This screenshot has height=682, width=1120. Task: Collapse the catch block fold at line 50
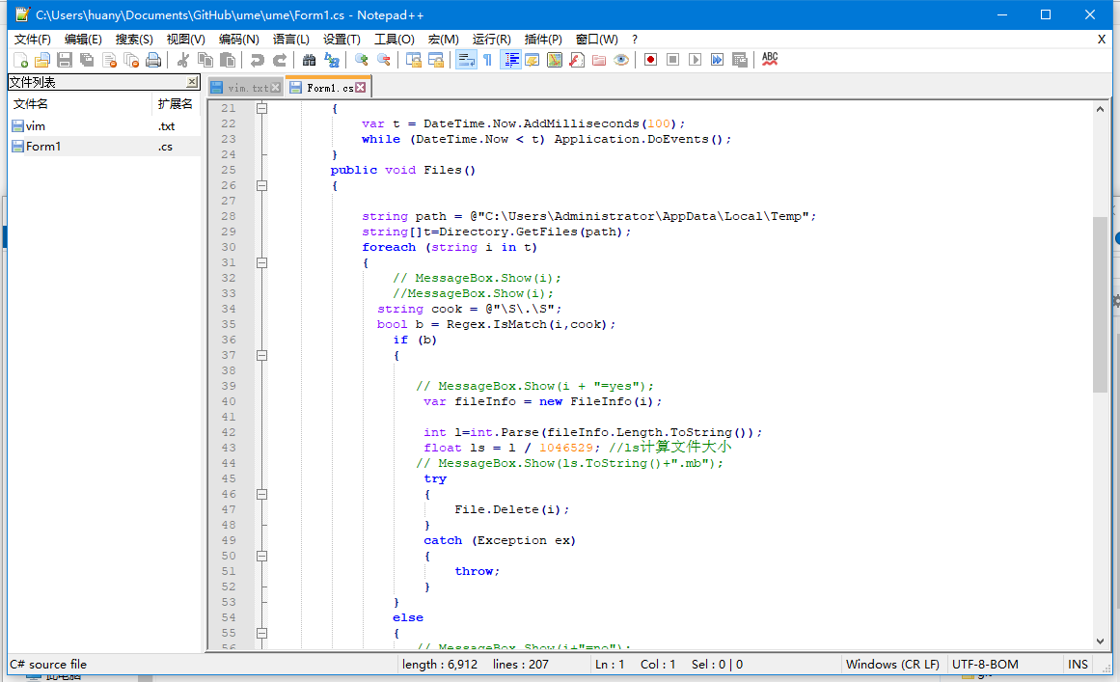coord(262,556)
